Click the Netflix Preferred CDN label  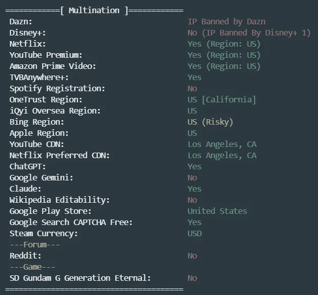(x=59, y=156)
